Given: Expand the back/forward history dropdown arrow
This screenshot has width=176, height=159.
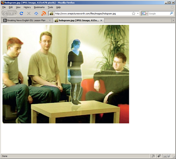Looking at the screenshot, I should coord(15,13).
